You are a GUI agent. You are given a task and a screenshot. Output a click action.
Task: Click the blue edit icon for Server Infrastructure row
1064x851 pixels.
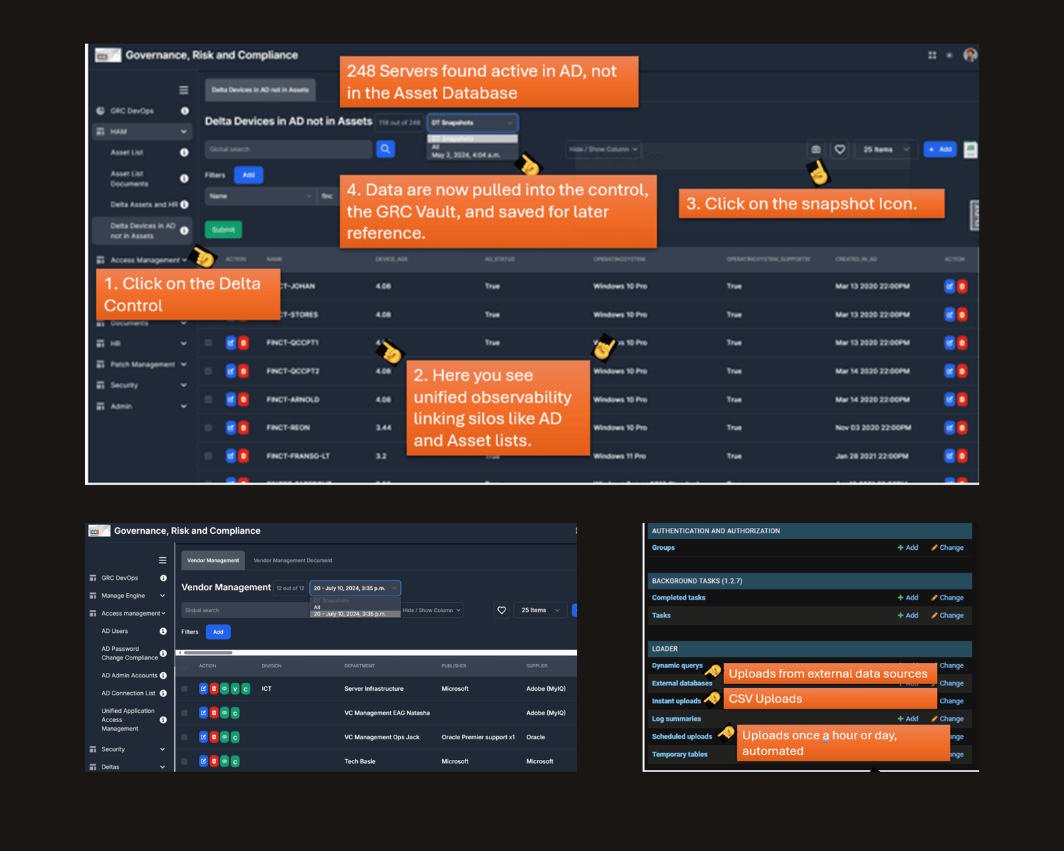(x=203, y=689)
